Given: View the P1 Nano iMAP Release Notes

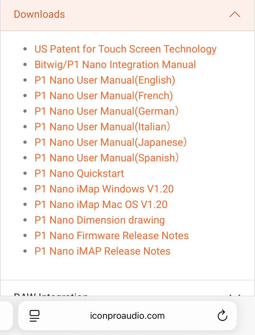Looking at the screenshot, I should (102, 251).
